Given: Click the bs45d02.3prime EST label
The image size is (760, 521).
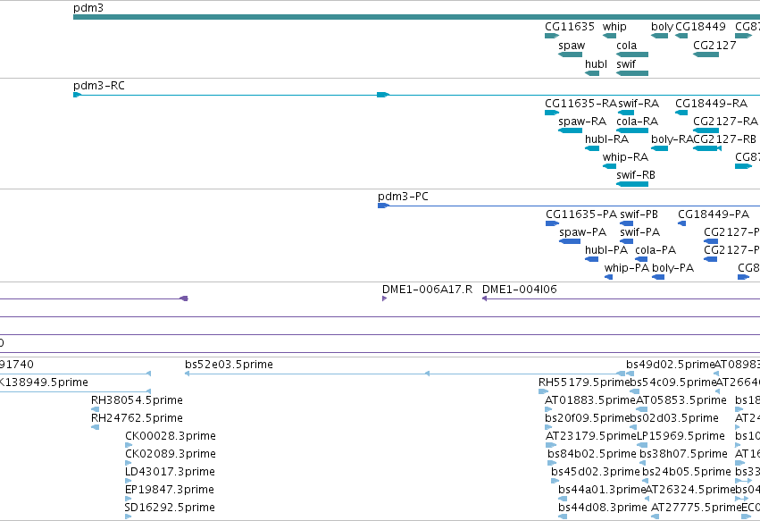Looking at the screenshot, I should (596, 472).
